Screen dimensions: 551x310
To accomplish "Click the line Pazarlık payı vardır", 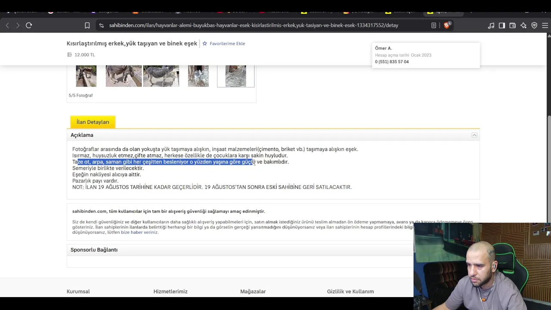I will pyautogui.click(x=95, y=181).
